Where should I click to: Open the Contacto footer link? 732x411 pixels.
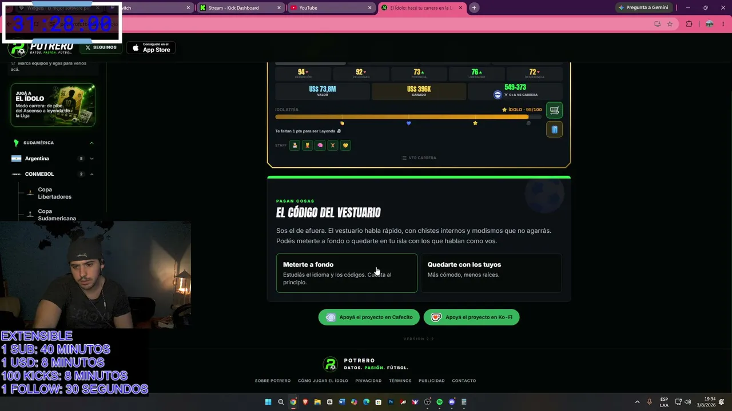point(464,381)
